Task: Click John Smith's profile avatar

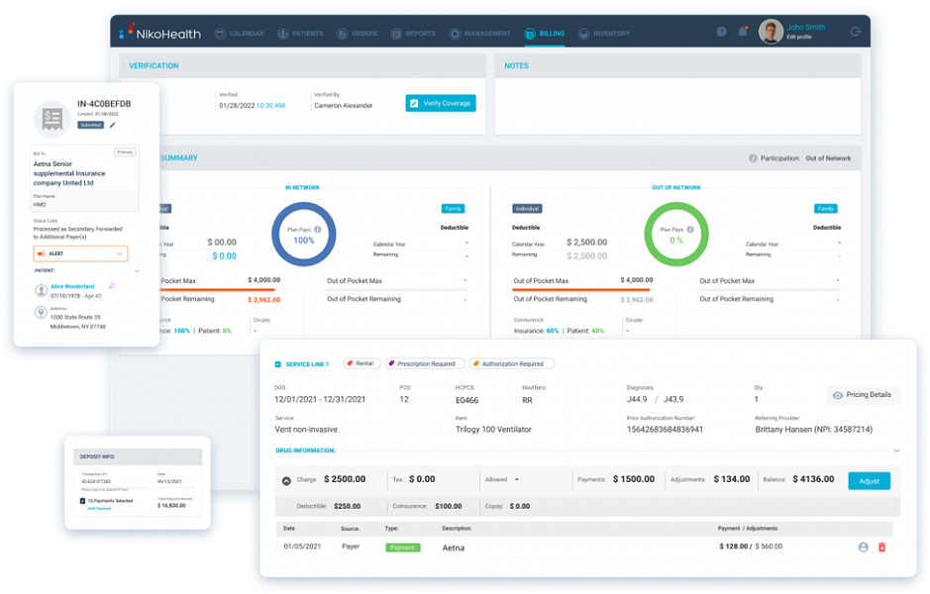Action: tap(771, 32)
